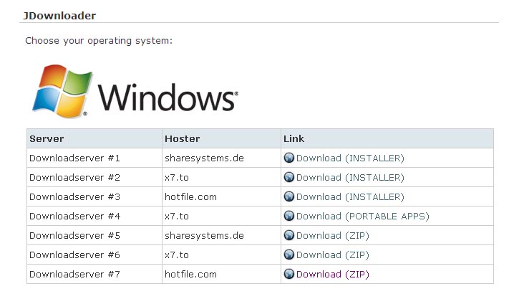Click the Windows logo image
The width and height of the screenshot is (519, 304).
point(135,91)
